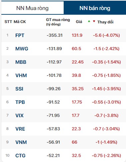Open the SSI stock code link

19,89
